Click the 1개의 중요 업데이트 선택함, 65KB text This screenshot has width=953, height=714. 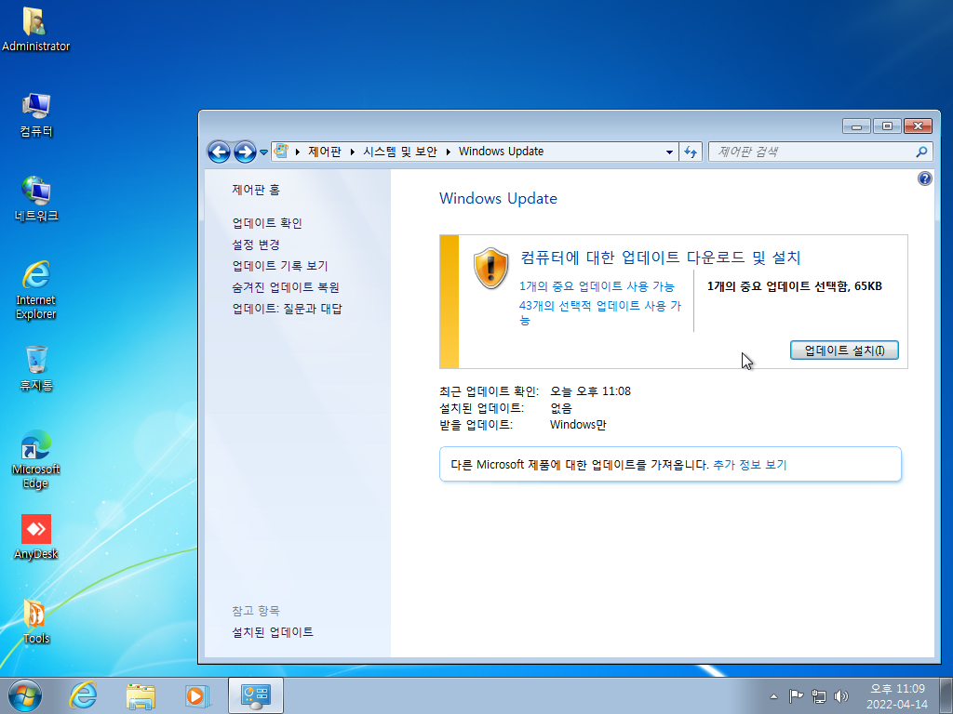click(x=795, y=286)
